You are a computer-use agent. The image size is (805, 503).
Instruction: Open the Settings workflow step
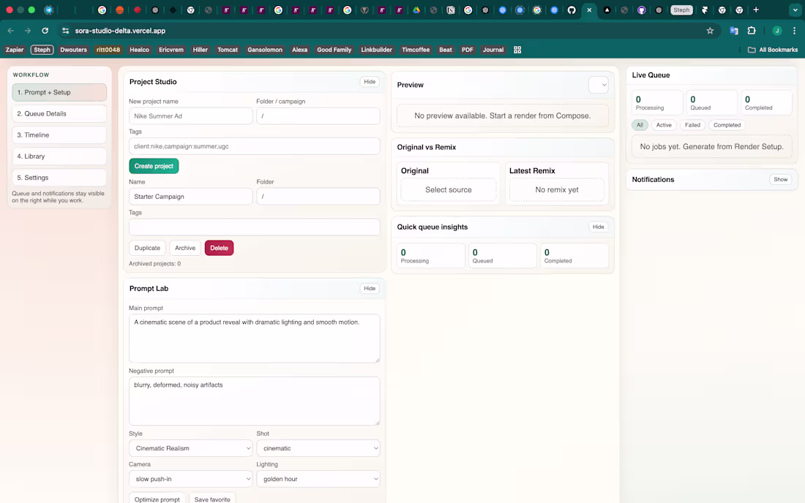59,178
